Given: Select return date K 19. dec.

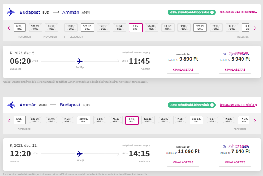Looking at the screenshot, I should click(244, 120).
